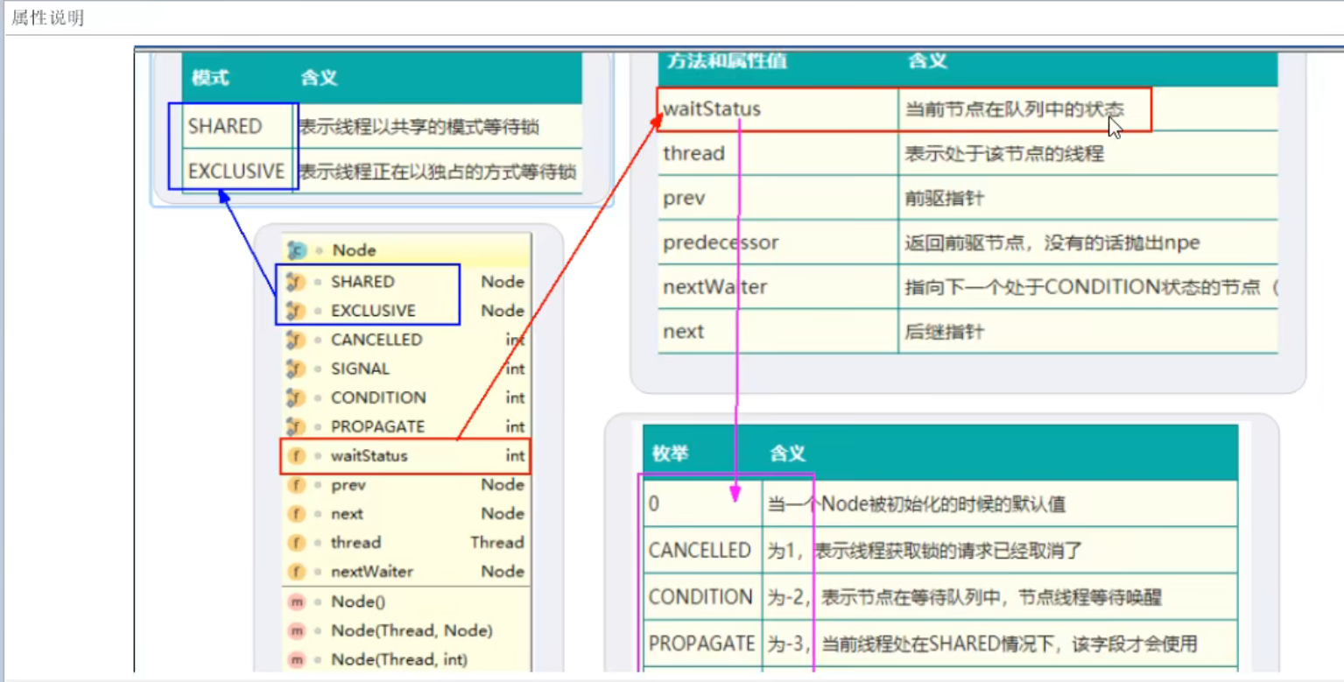
Task: Click the 枚举 column header
Action: [672, 453]
